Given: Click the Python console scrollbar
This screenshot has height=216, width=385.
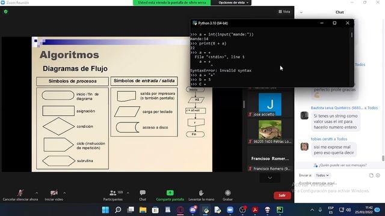Looking at the screenshot, I should tap(351, 35).
